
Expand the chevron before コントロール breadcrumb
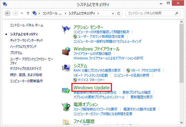(39, 13)
